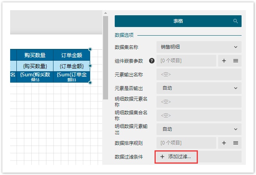
Task: Click the table's bottom-right resize handle
Action: 90,83
